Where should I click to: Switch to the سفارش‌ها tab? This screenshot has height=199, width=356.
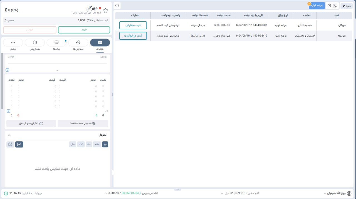pos(78,42)
